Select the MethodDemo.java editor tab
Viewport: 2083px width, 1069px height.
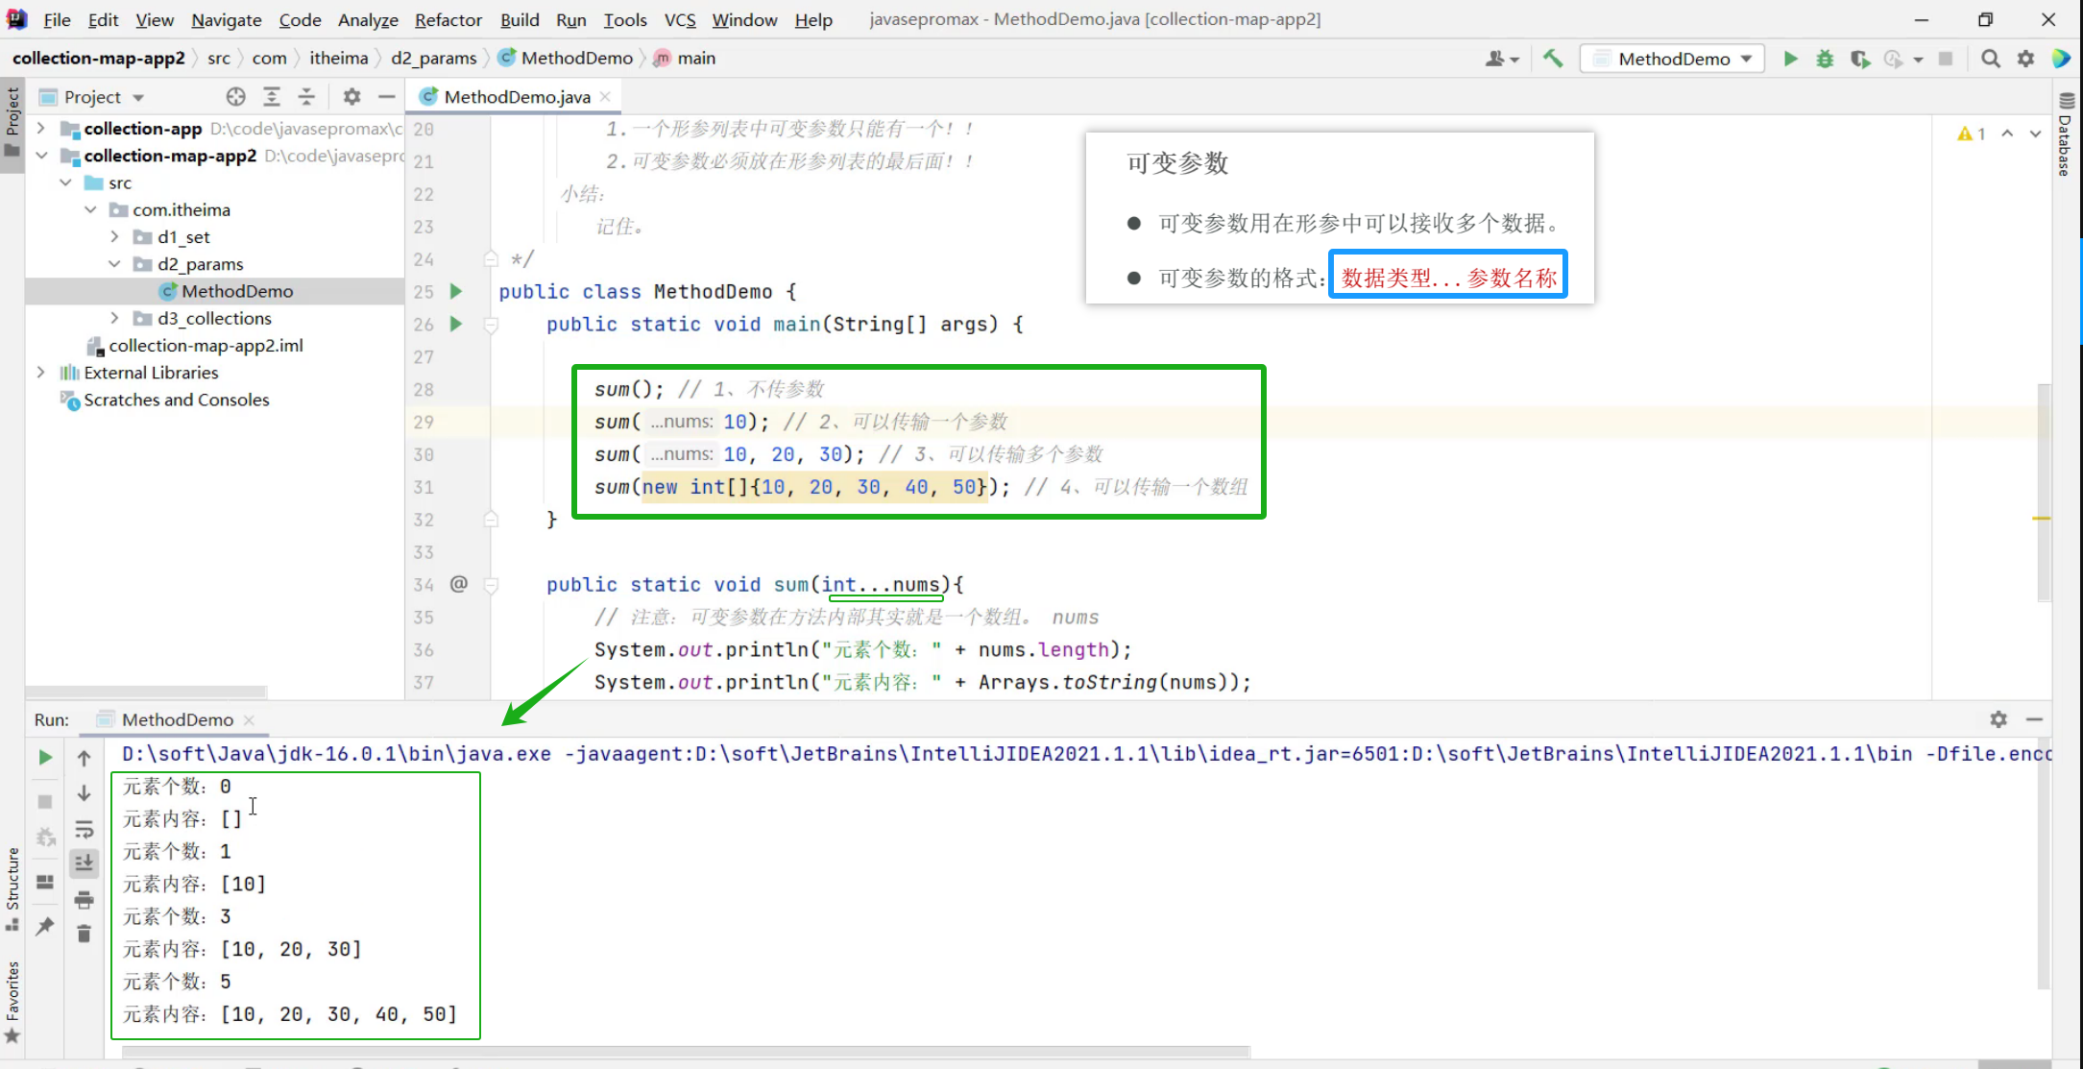(517, 97)
